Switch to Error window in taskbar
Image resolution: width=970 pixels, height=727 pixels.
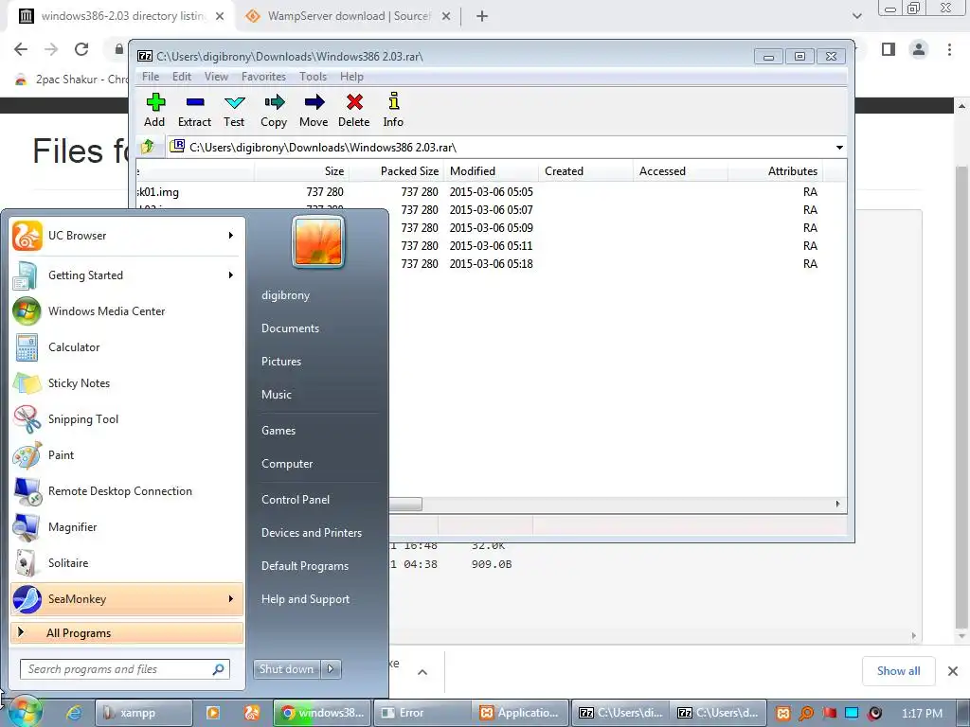tap(422, 713)
